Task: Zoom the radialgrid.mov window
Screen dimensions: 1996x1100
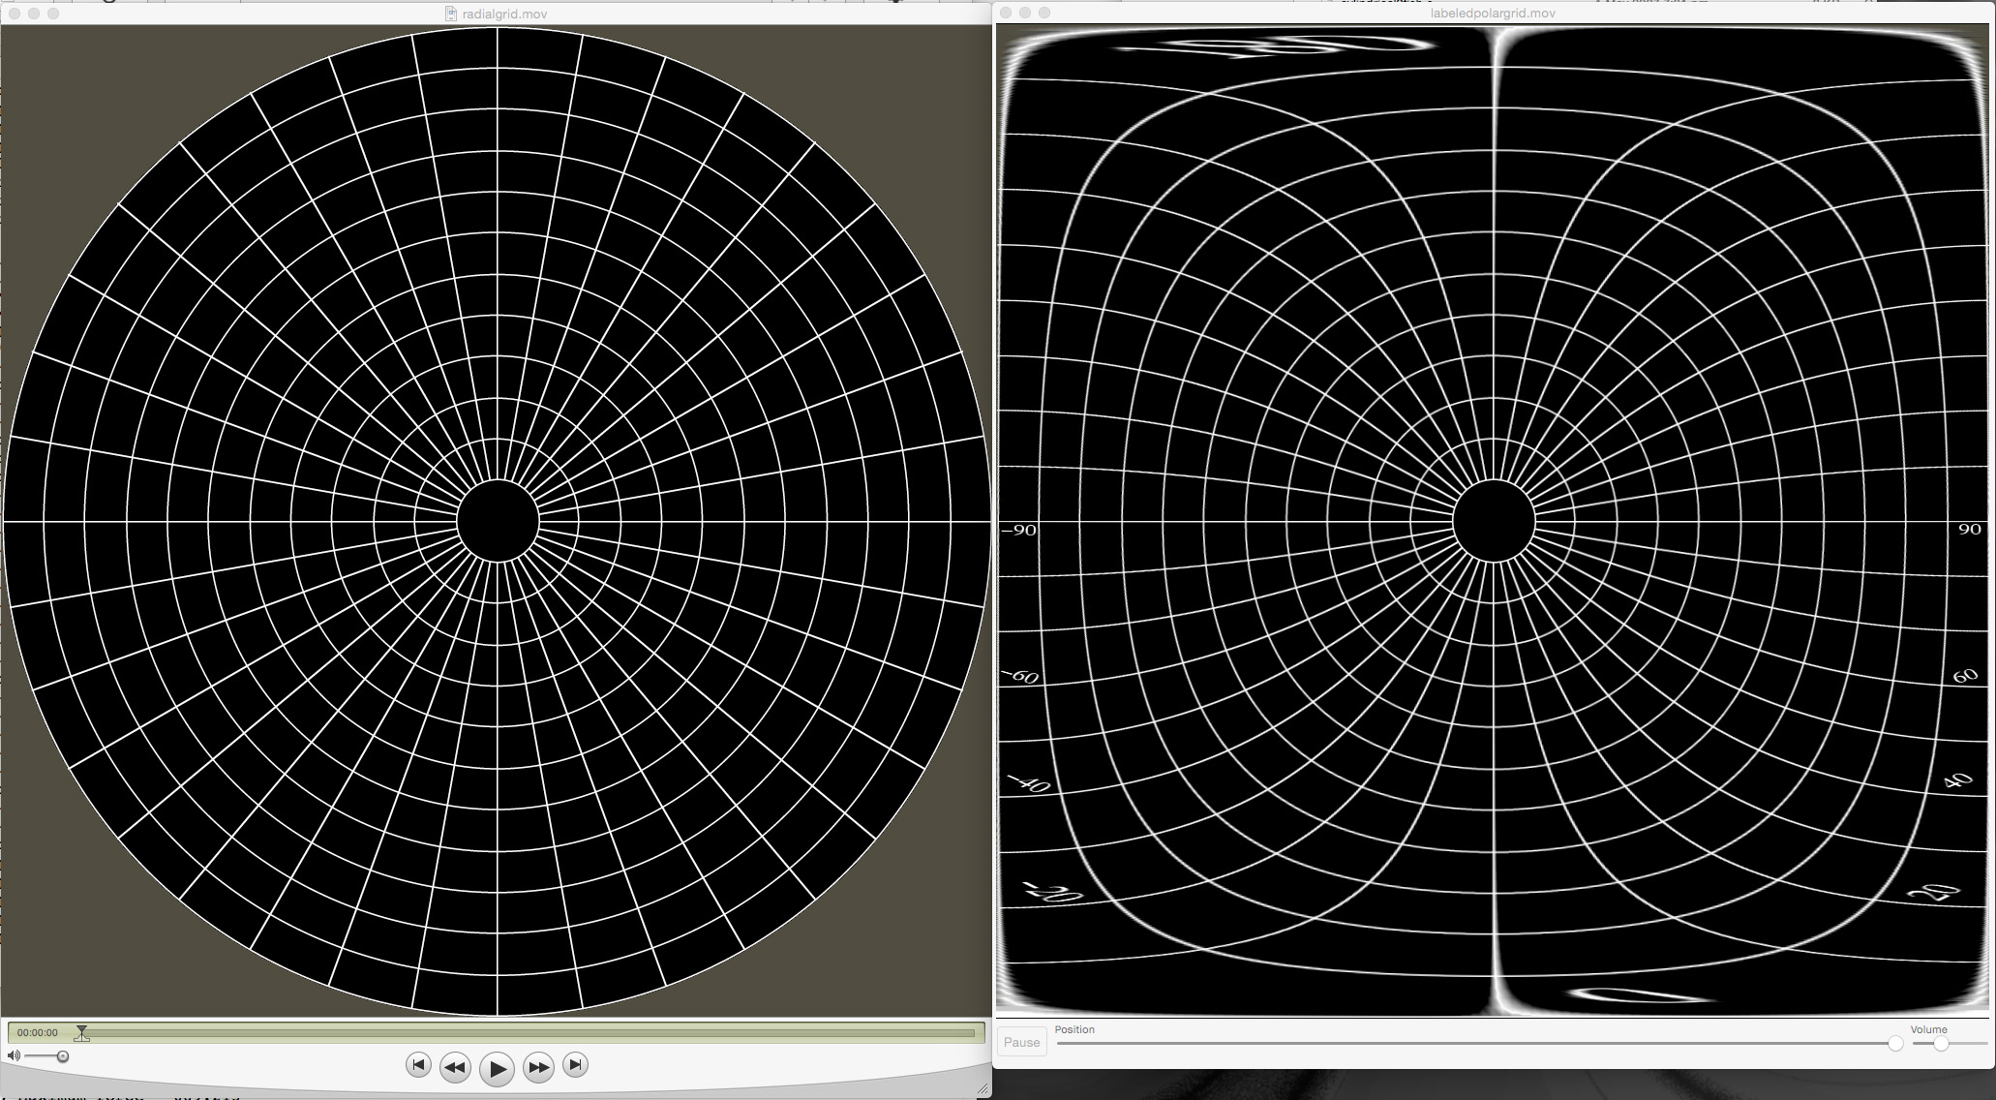Action: [x=53, y=14]
